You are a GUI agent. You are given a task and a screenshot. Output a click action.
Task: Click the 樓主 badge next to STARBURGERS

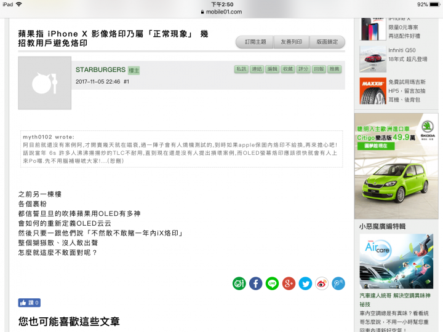(x=134, y=70)
